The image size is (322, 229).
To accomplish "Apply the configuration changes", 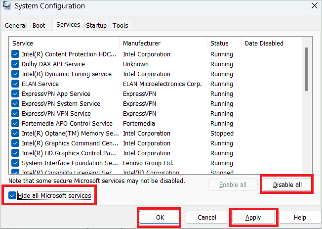I will (x=253, y=217).
